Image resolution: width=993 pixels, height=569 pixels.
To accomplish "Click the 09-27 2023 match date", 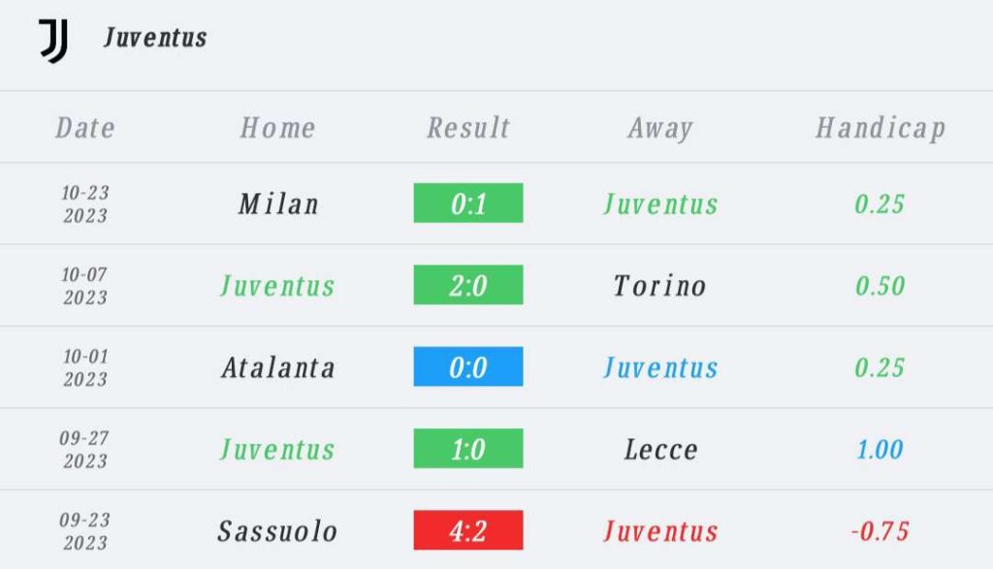I will (x=85, y=450).
